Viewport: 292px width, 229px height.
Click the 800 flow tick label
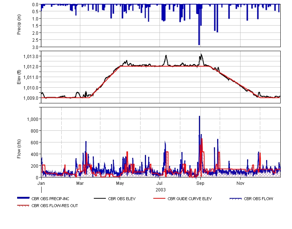(35, 131)
